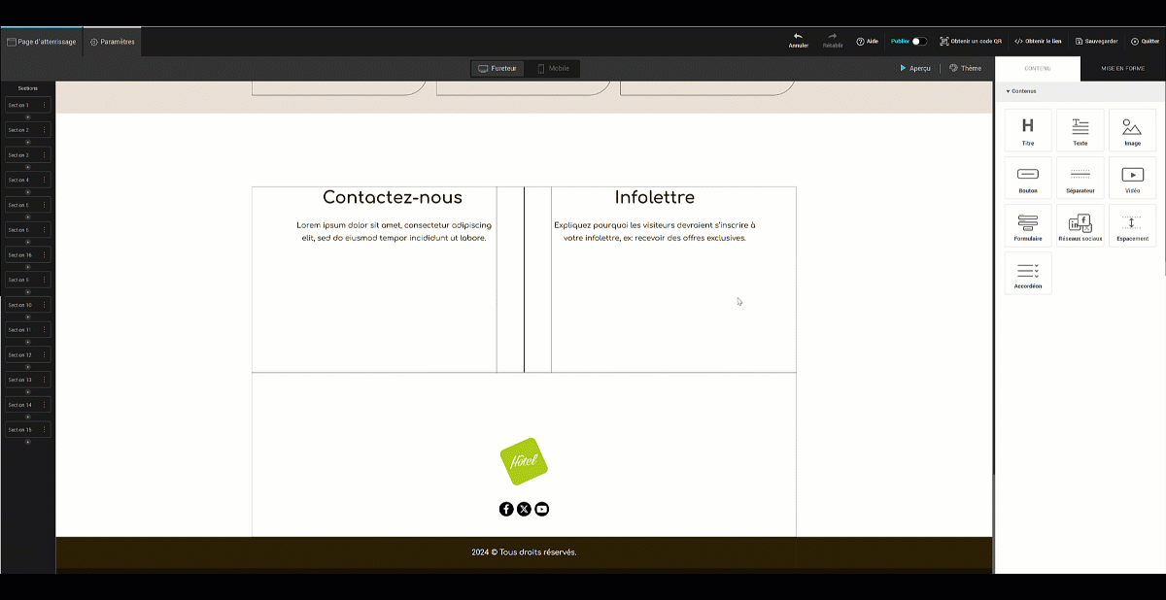This screenshot has height=600, width=1166.
Task: Open the Page d'atterrissage tab
Action: click(42, 42)
